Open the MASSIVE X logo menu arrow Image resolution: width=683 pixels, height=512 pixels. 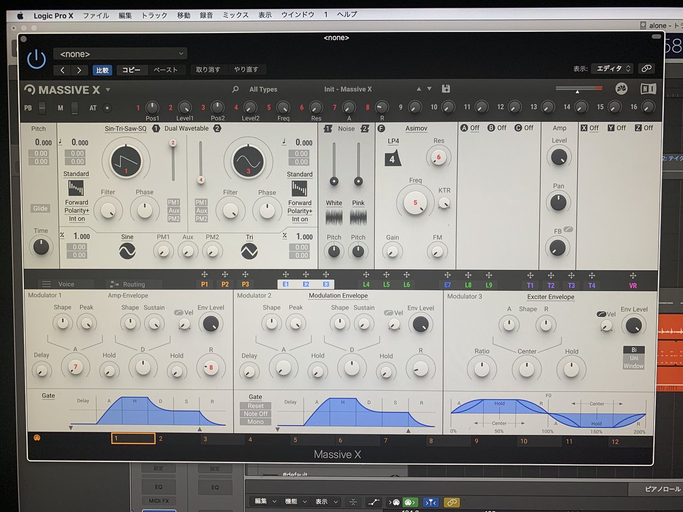click(x=108, y=90)
